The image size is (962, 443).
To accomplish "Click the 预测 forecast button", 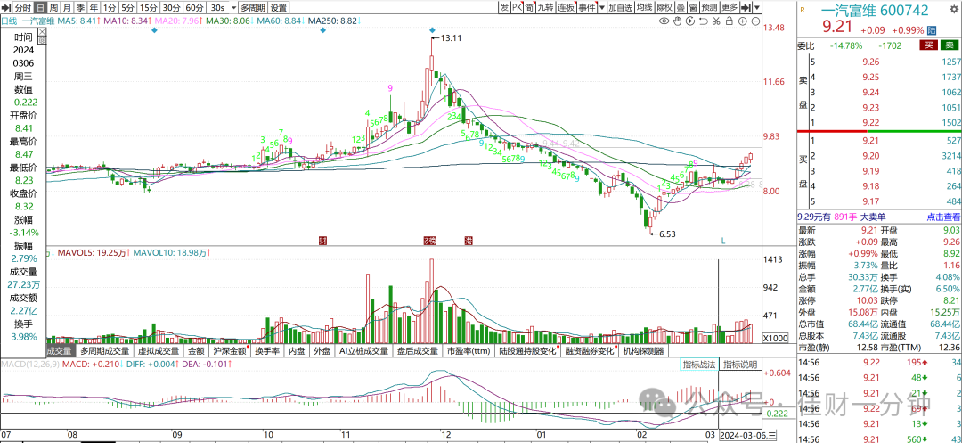I will tap(709, 8).
